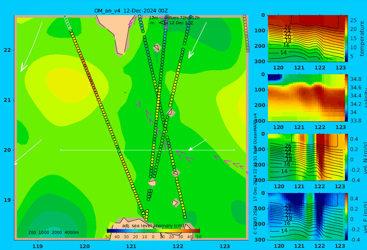Select the temperature section panel

(306, 39)
